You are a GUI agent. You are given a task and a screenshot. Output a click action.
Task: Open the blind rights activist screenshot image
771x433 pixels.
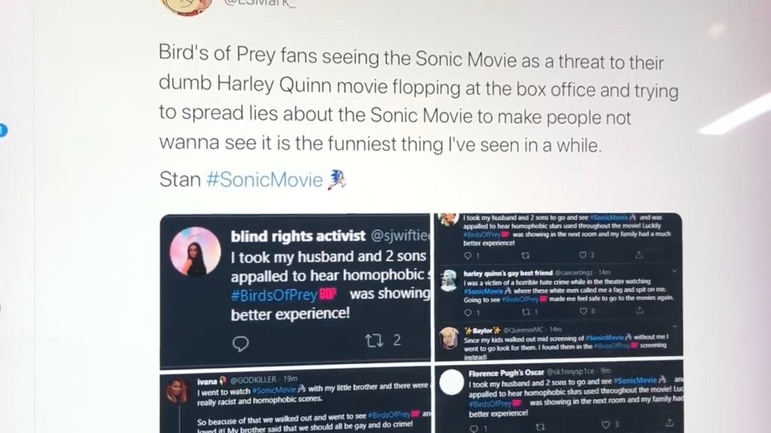[295, 290]
